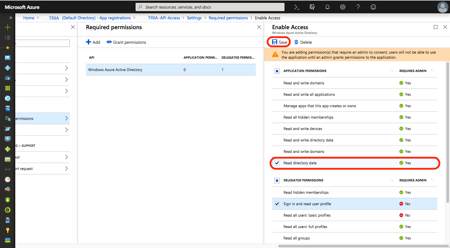Screen dimensions: 450x248
Task: Uncheck the Read directory data checkbox
Action: pos(277,163)
